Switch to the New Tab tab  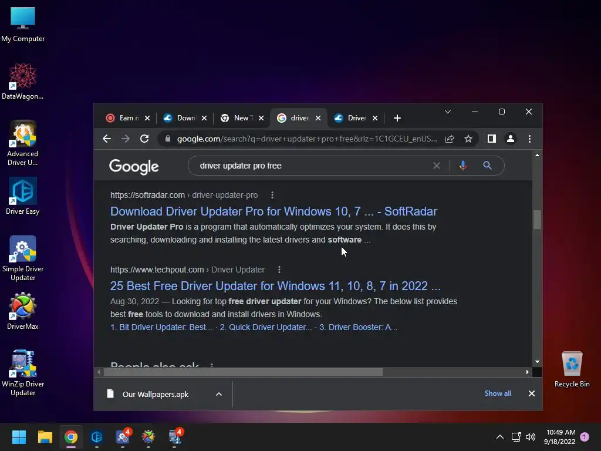coord(237,118)
